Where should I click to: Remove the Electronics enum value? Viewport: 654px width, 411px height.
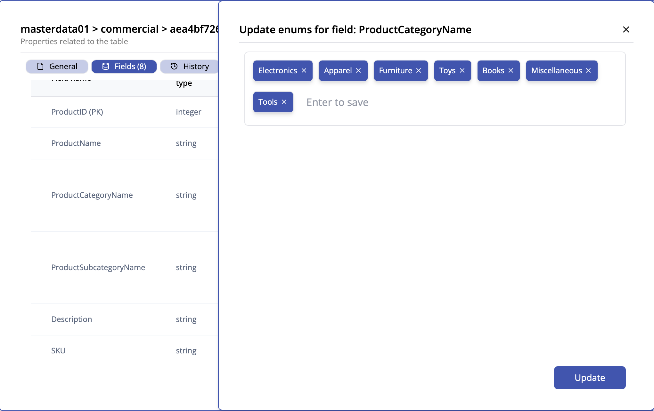coord(304,71)
